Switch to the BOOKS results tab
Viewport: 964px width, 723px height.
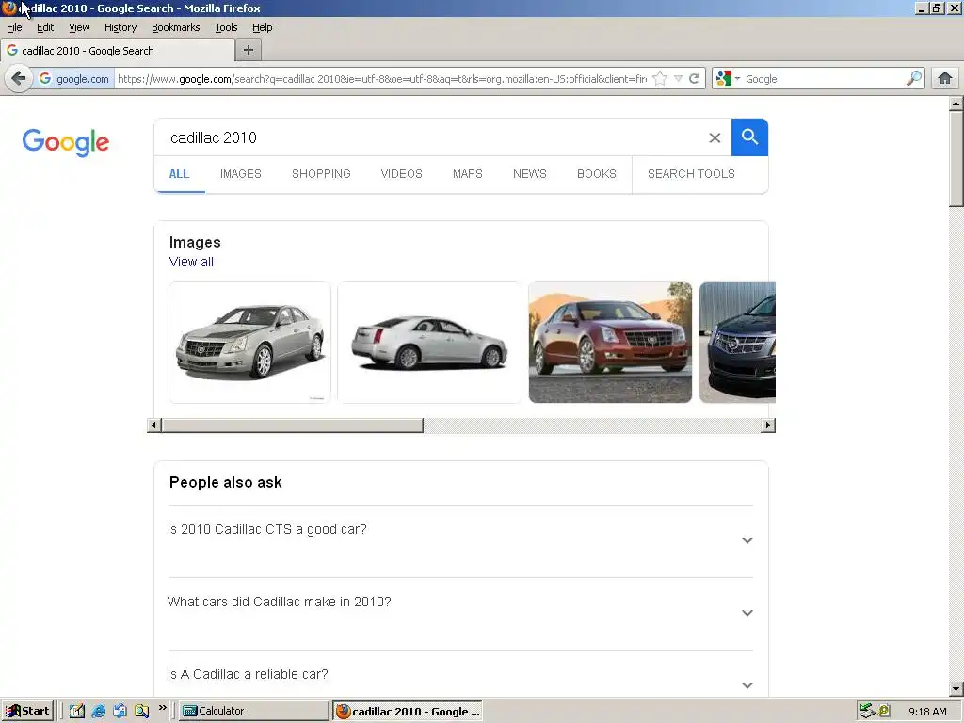pos(596,174)
